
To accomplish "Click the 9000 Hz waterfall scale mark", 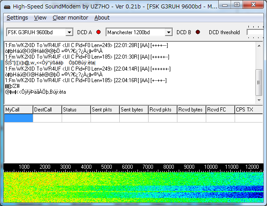I will (x=189, y=166).
